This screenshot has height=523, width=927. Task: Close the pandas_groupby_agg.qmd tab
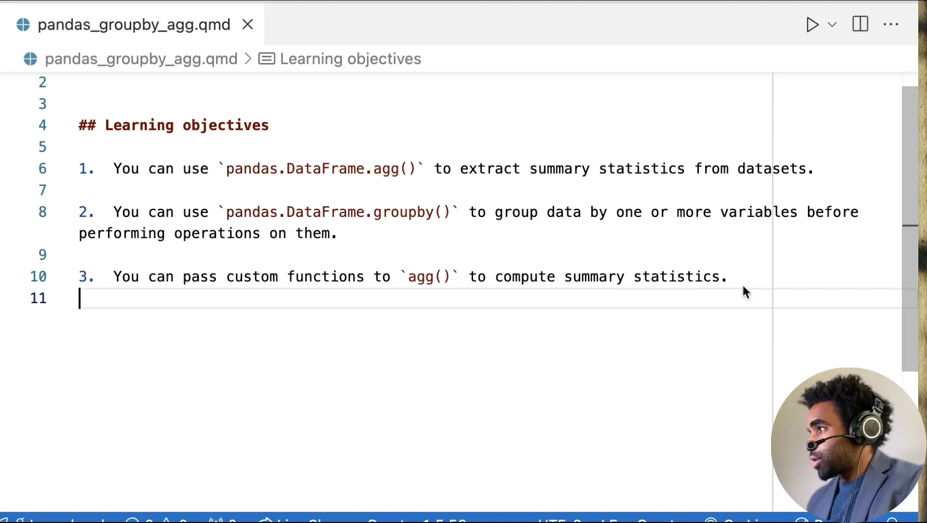point(247,25)
